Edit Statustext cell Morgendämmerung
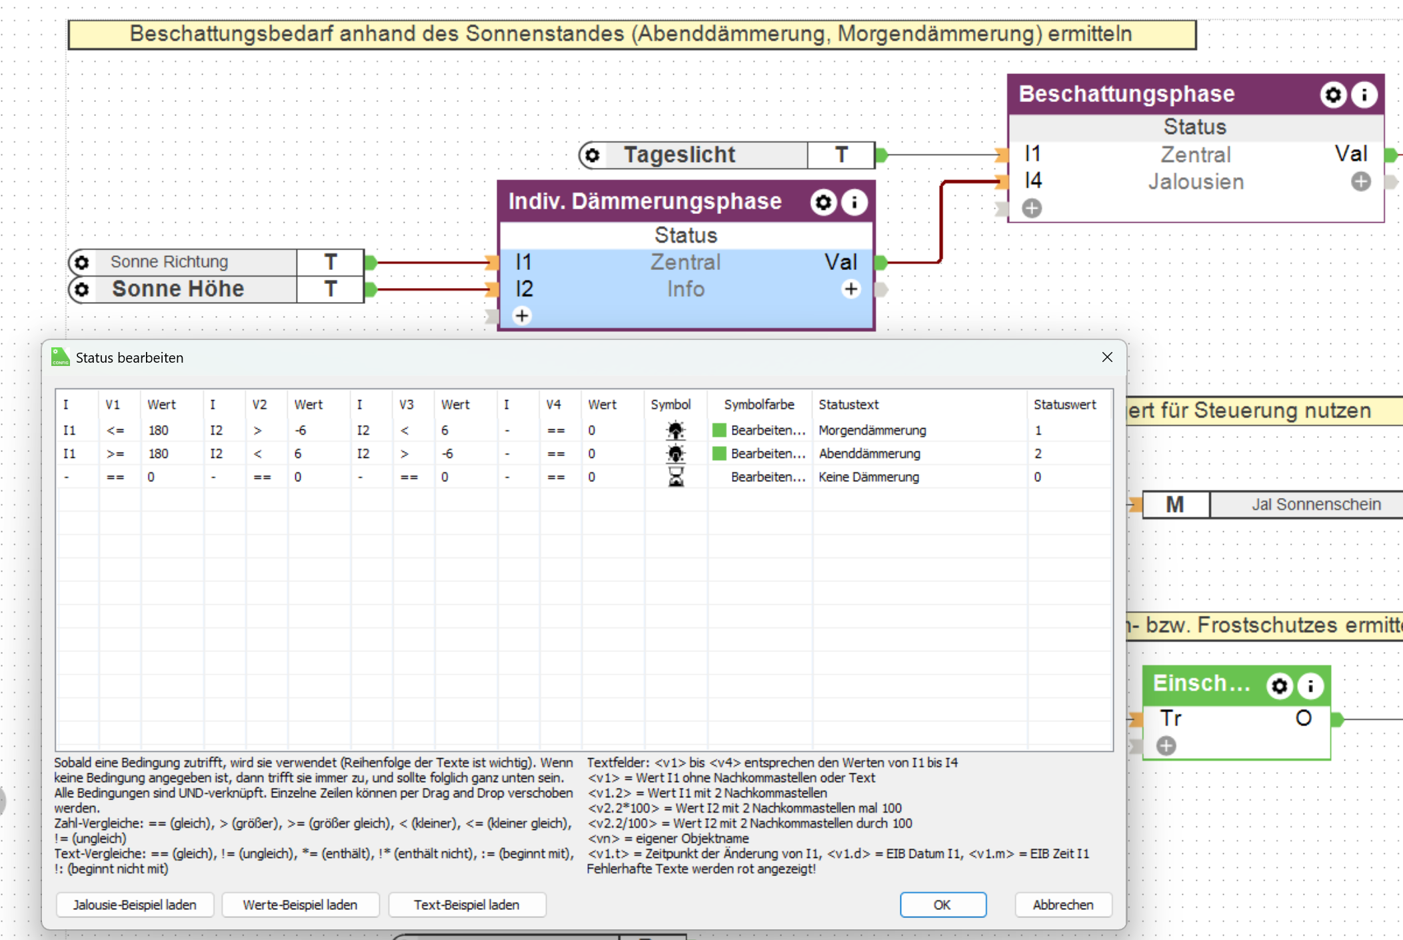This screenshot has width=1403, height=940. [872, 430]
